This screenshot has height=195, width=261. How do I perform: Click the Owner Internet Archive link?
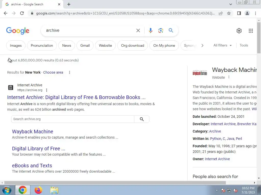point(217,159)
